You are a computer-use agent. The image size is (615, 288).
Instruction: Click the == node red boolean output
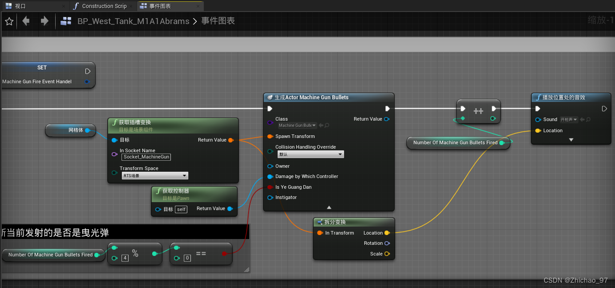[x=224, y=254]
